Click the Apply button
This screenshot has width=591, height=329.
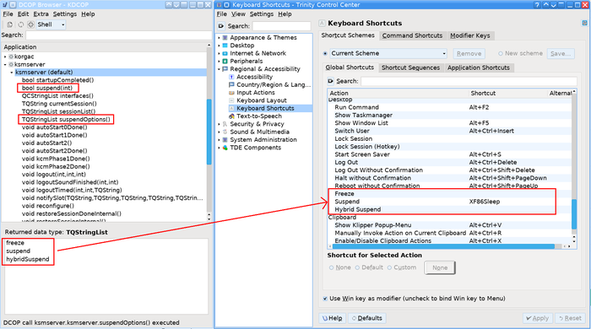click(x=538, y=318)
